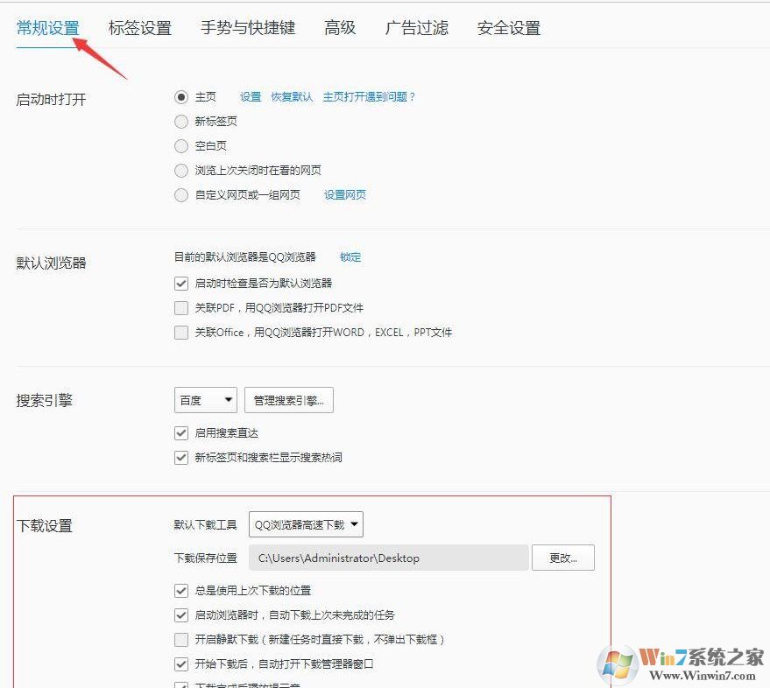The width and height of the screenshot is (770, 688).
Task: Open the 手势与快捷键 settings tab
Action: [249, 27]
